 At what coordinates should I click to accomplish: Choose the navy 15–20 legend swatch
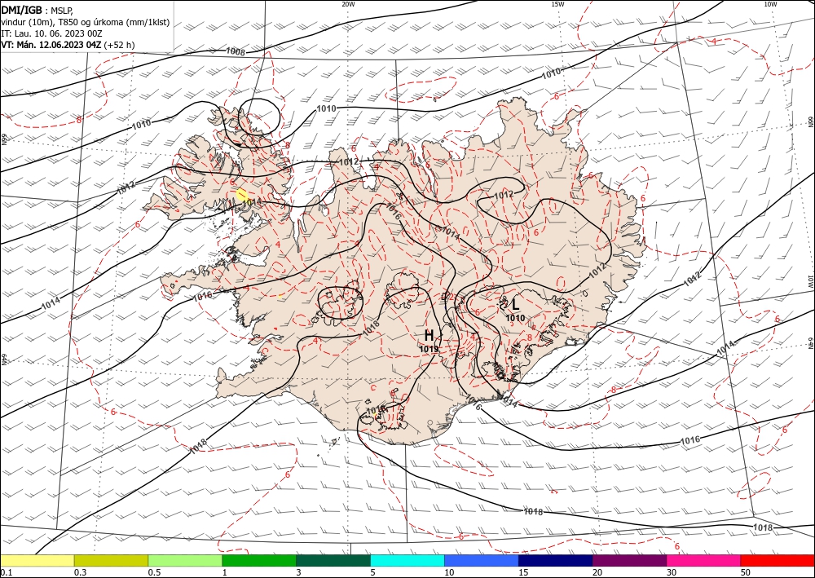[556, 560]
